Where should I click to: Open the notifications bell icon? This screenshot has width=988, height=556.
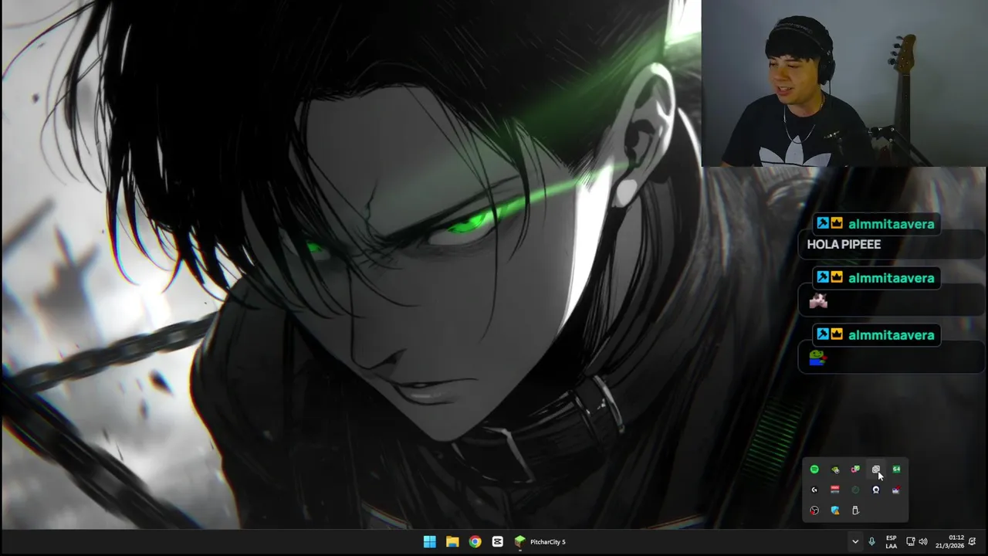click(x=973, y=542)
